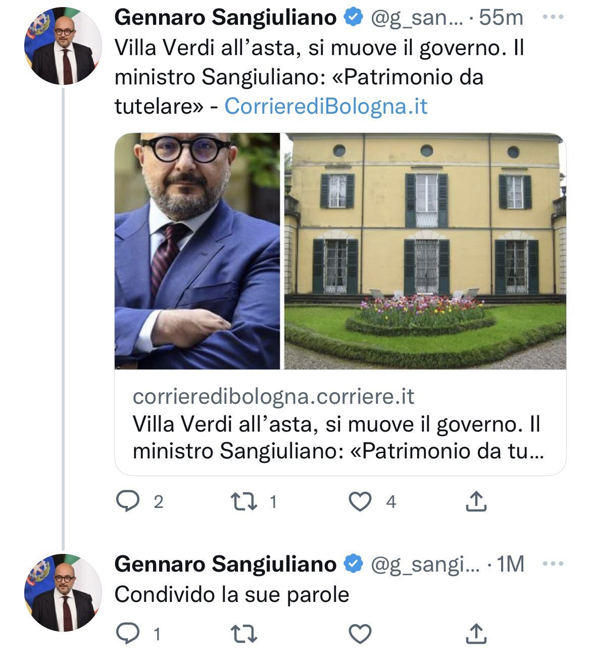
Task: Open more options for the first tweet
Action: coord(552,17)
